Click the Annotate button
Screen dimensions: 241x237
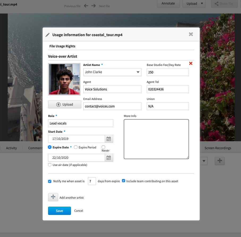(x=168, y=3)
